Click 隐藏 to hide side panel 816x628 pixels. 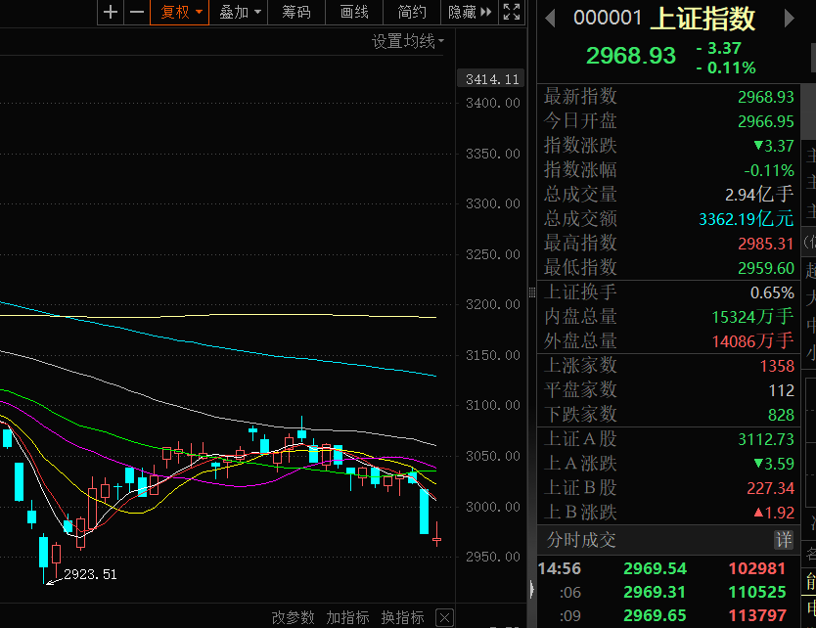point(470,12)
